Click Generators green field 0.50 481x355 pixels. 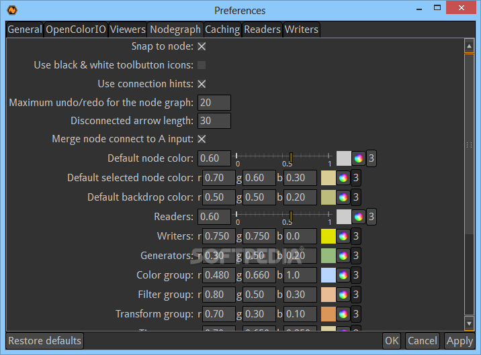pos(259,256)
